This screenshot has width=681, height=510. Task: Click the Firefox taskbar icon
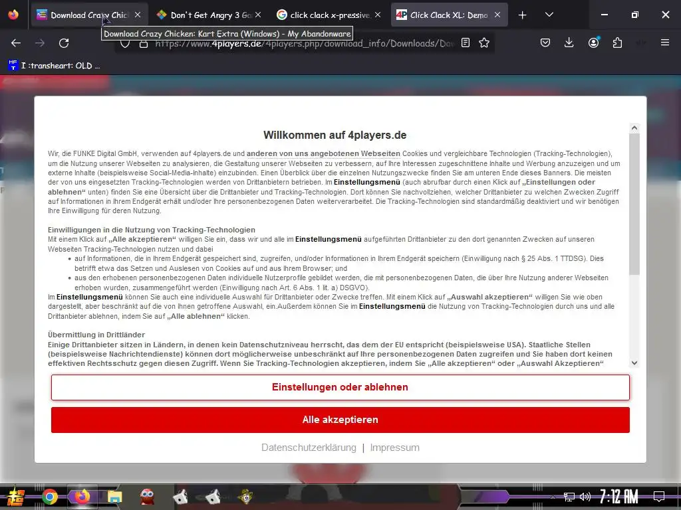click(82, 497)
